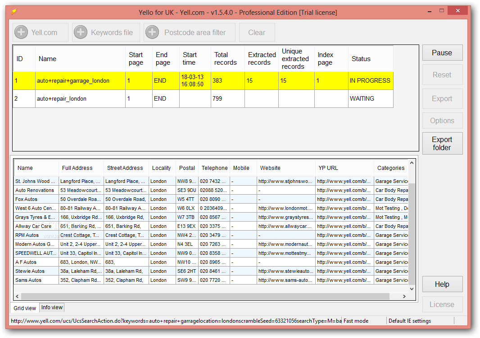The height and width of the screenshot is (338, 480).
Task: Minimize the Yello for UK window
Action: click(x=430, y=11)
